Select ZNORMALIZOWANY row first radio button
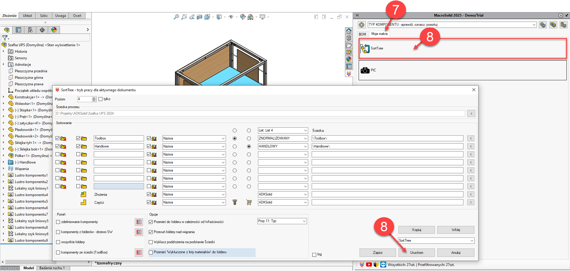 coord(235,138)
